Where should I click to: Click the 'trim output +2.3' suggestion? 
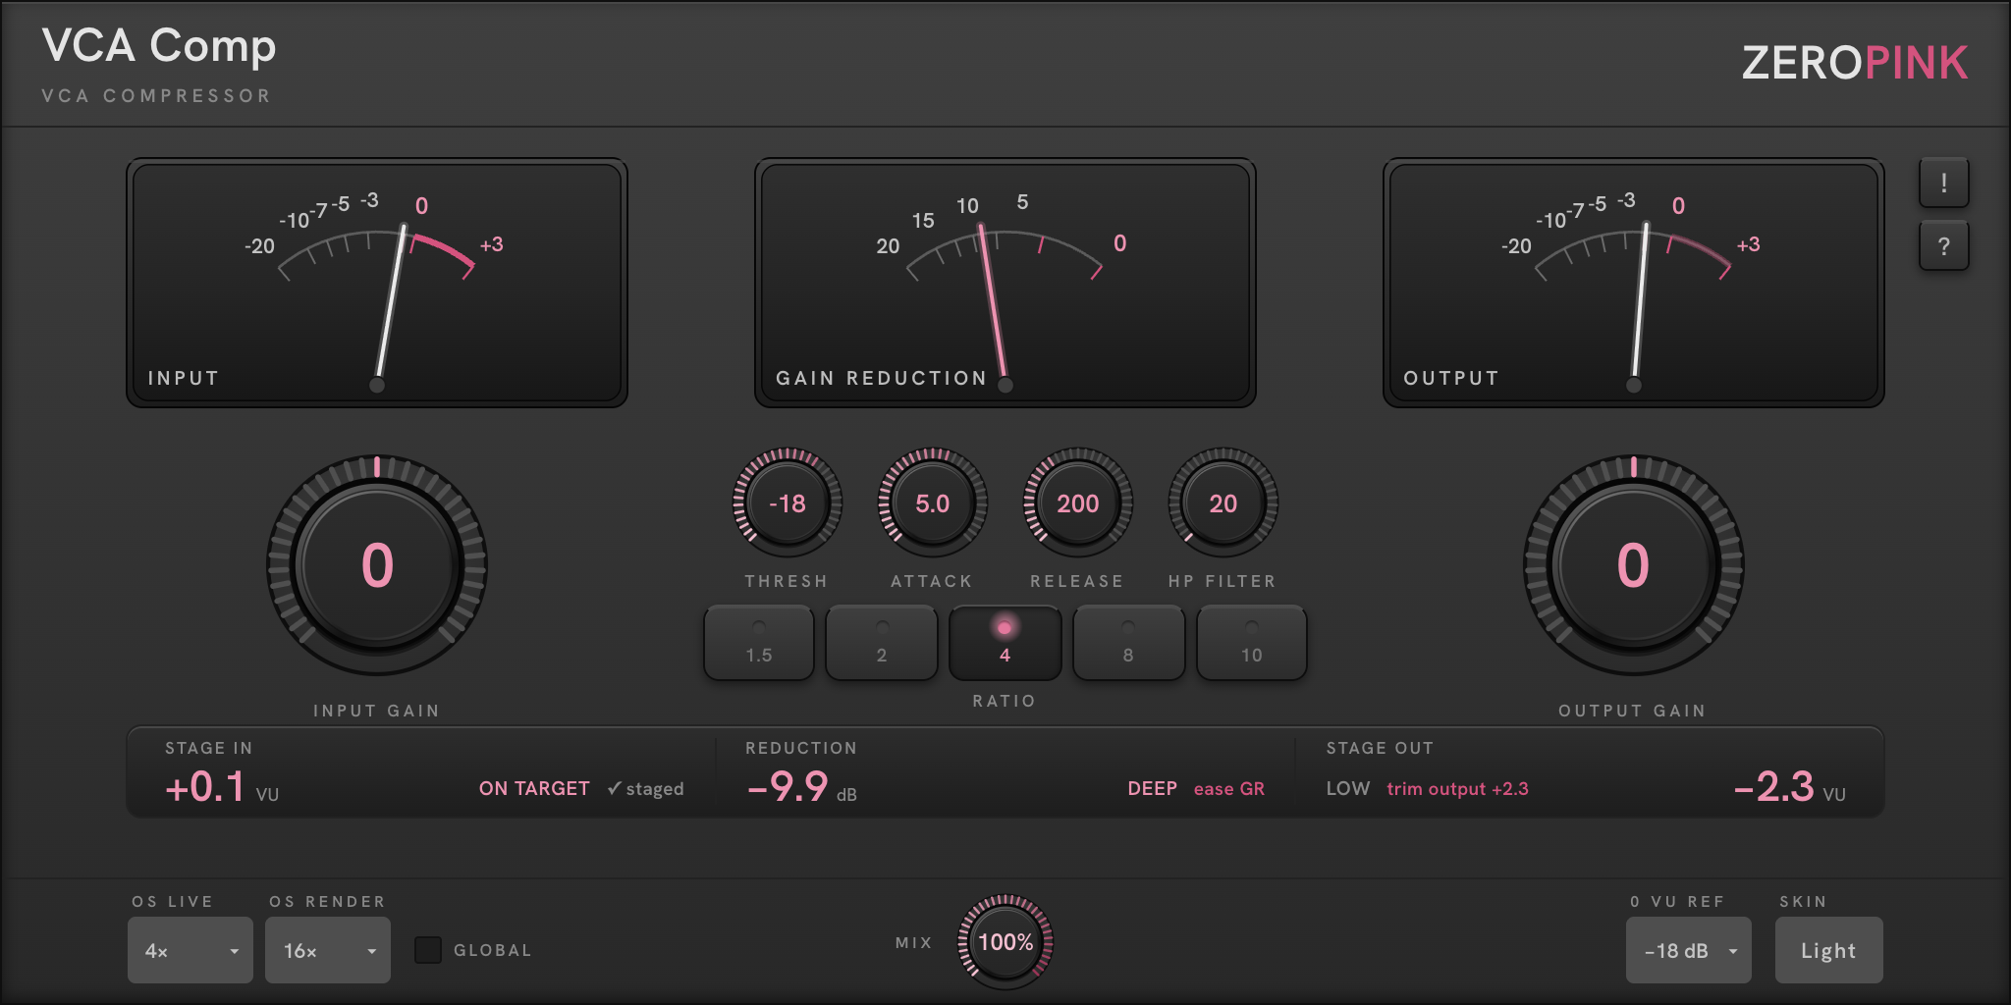(x=1457, y=789)
